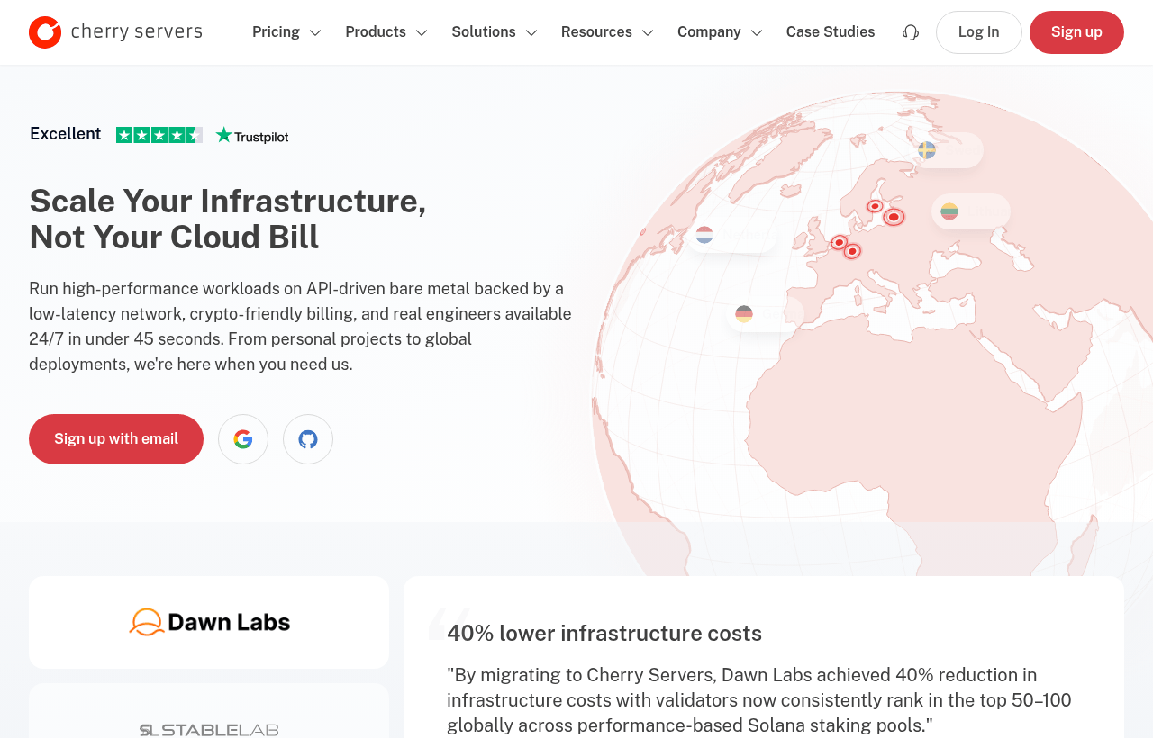
Task: Click the Trustpilot logo
Action: (252, 136)
